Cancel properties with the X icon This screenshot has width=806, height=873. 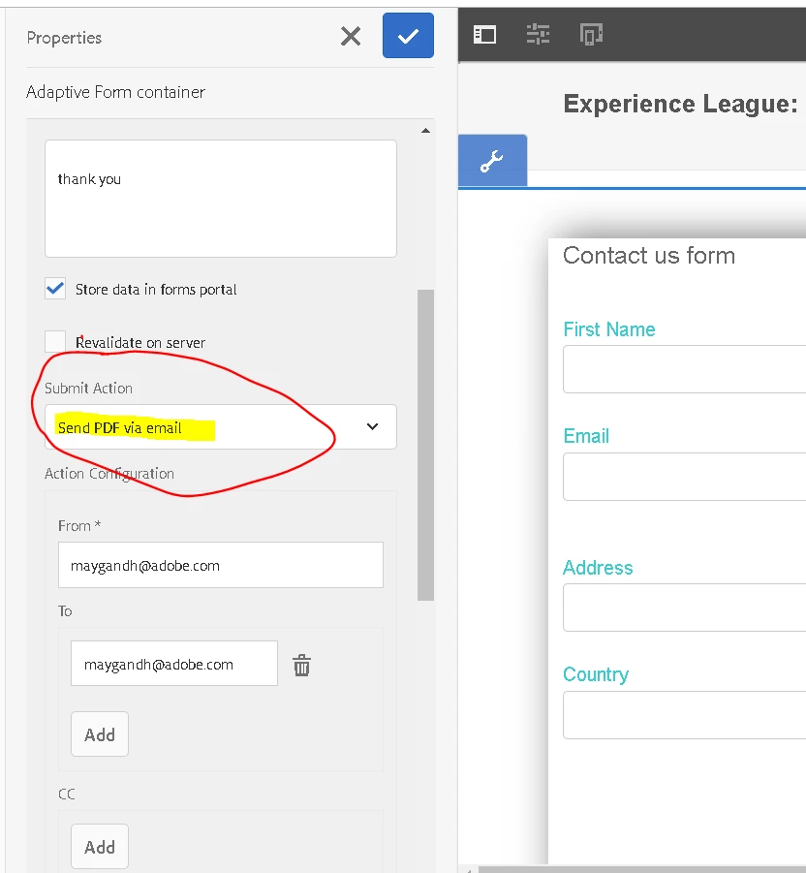(351, 37)
